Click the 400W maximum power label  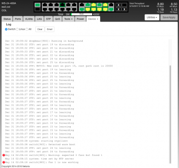[x=96, y=14]
